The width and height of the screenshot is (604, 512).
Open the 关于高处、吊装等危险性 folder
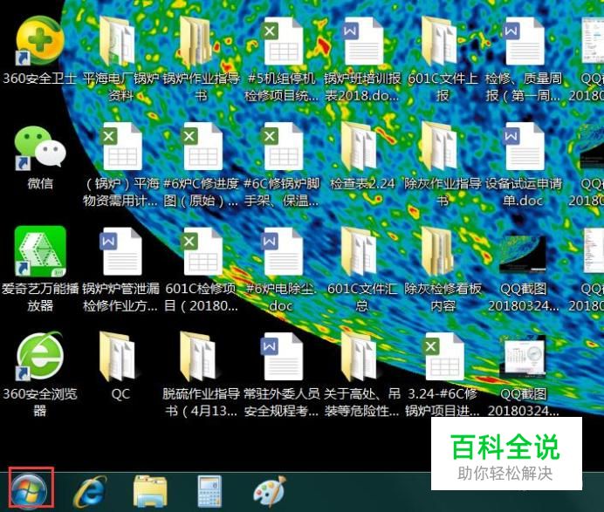coord(358,358)
